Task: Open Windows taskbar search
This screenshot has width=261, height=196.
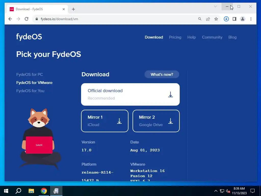Action: click(18, 191)
